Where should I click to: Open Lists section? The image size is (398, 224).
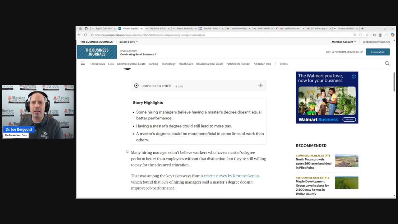tap(111, 64)
